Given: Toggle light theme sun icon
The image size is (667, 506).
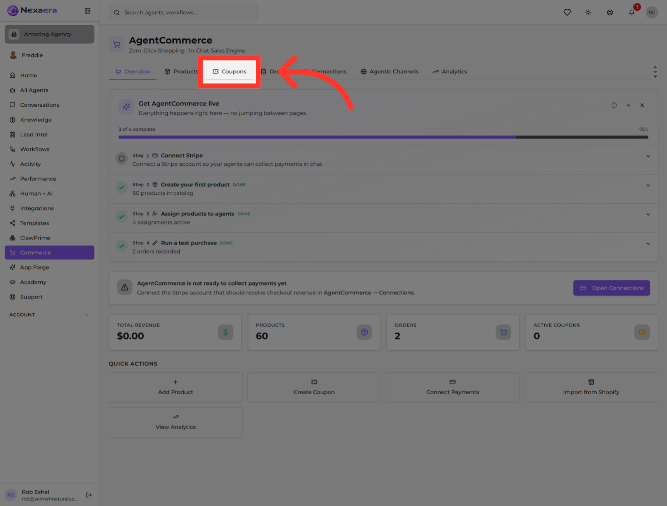Looking at the screenshot, I should click(588, 12).
